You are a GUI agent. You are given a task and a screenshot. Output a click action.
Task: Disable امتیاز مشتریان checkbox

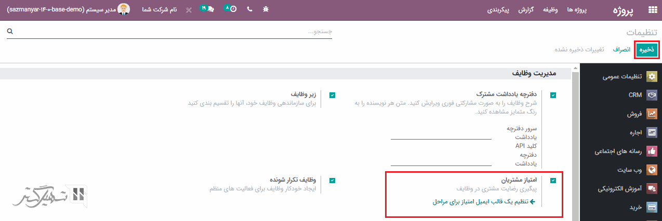[553, 181]
